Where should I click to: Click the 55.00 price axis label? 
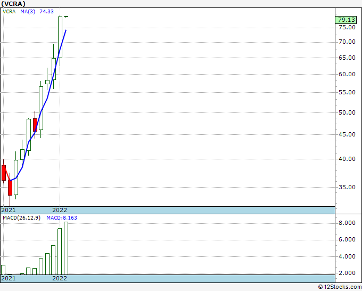click(x=347, y=92)
